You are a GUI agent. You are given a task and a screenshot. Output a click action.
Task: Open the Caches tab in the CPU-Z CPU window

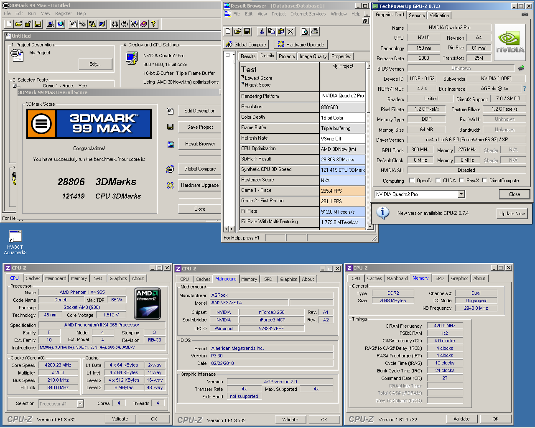click(33, 278)
